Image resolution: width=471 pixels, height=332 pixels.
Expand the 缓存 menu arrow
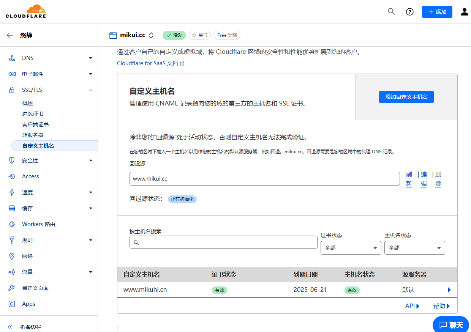91,208
